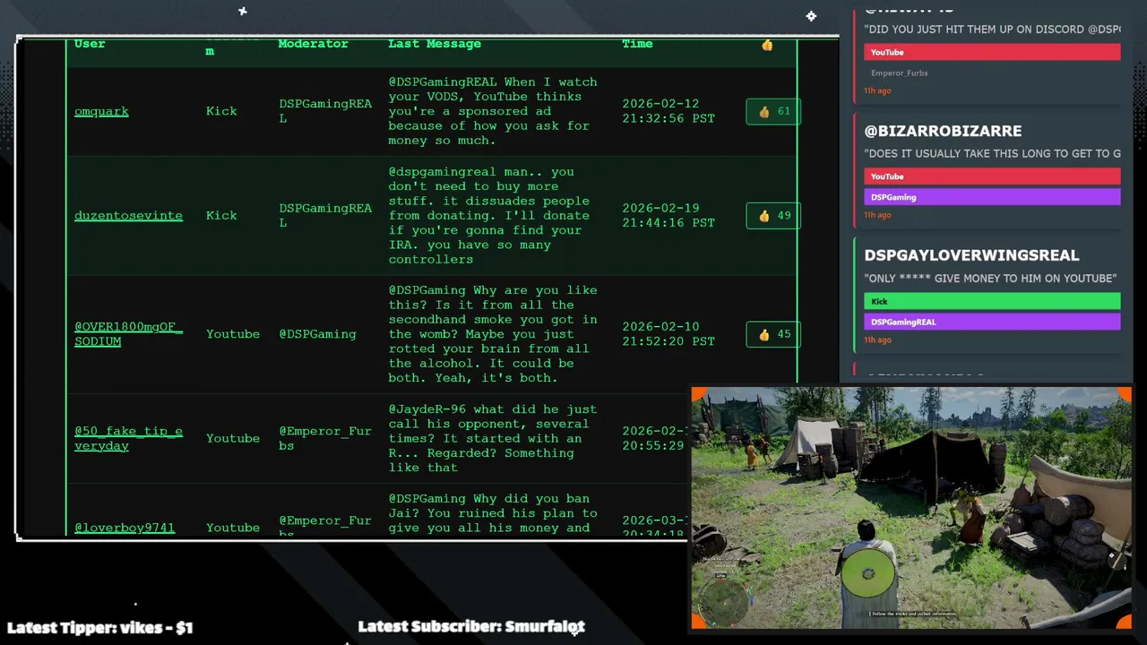Image resolution: width=1147 pixels, height=645 pixels.
Task: Select the timestamp 2026-02-10 21:52:20 PST
Action: [x=668, y=334]
